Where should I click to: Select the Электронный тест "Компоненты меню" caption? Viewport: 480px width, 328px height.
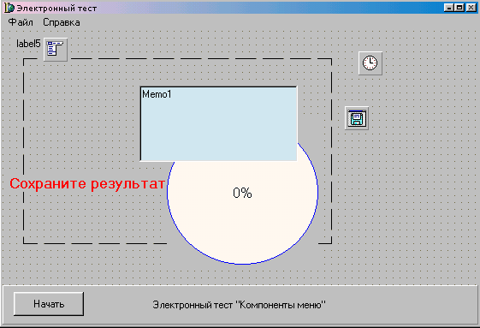point(239,305)
